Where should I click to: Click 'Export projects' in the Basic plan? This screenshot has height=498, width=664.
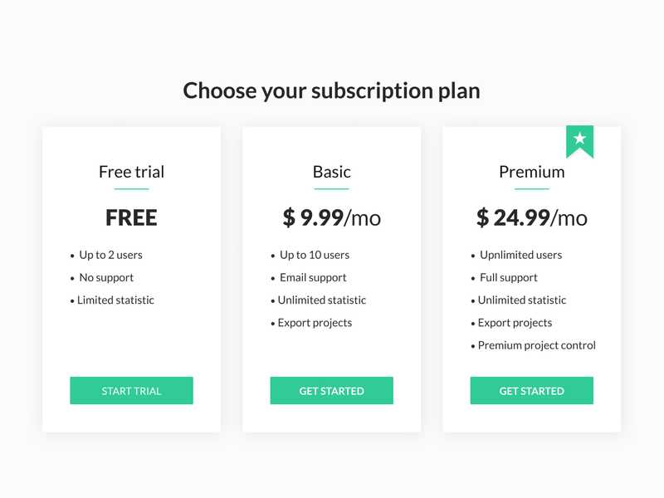click(315, 322)
